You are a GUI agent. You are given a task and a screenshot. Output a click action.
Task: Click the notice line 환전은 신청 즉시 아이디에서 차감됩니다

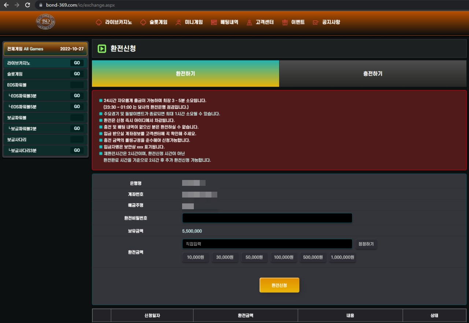point(137,120)
